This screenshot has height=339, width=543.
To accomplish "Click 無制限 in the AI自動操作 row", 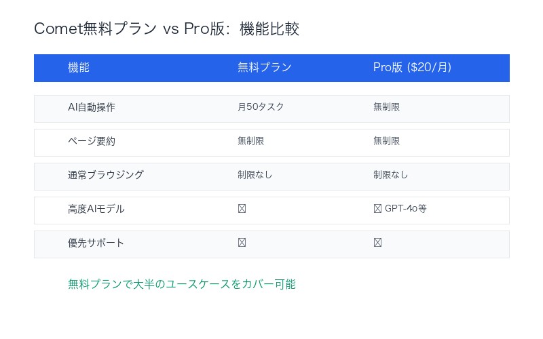I will tap(386, 107).
